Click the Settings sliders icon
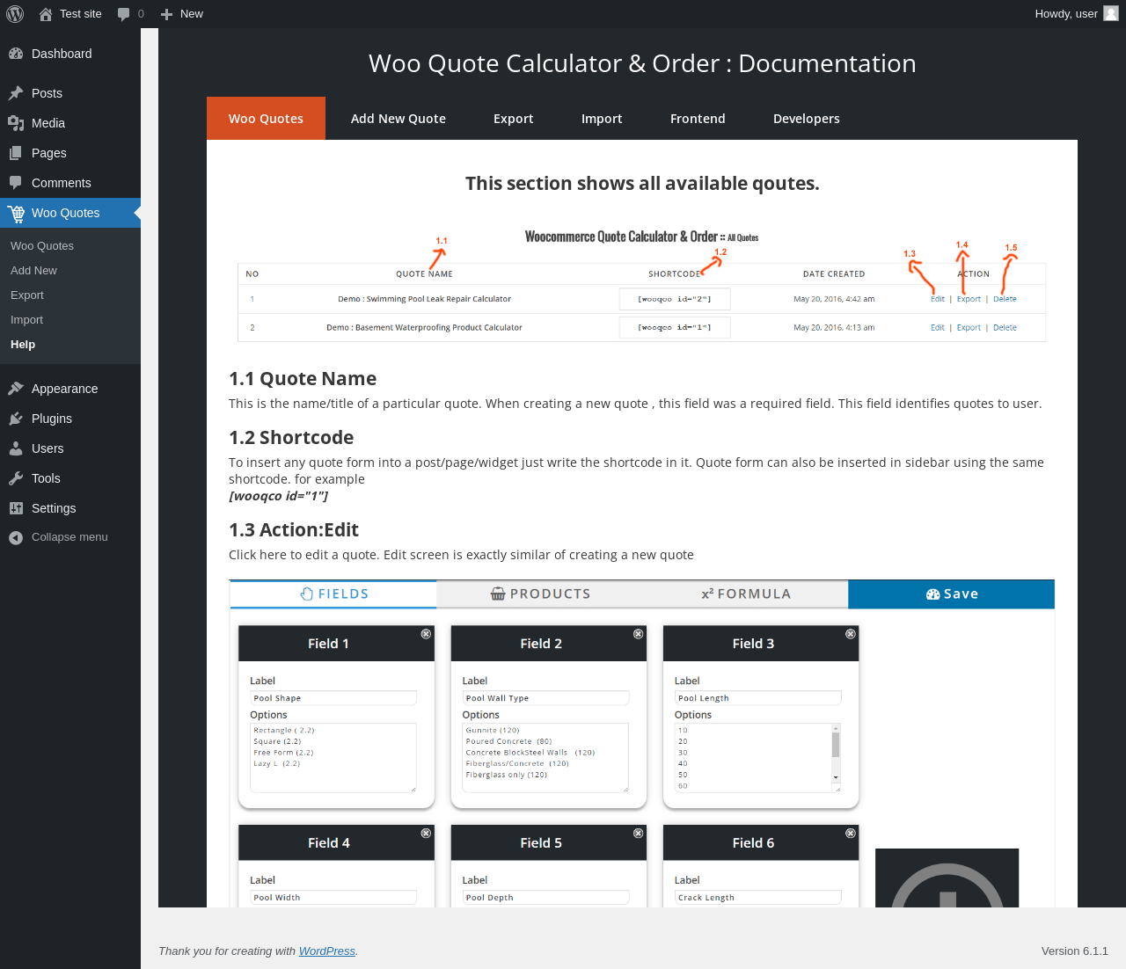The image size is (1126, 969). click(x=16, y=508)
